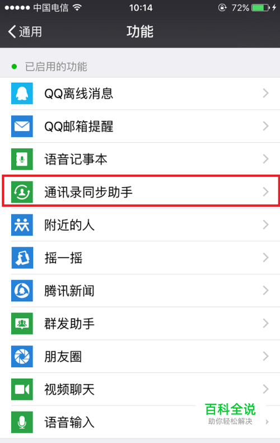The height and width of the screenshot is (443, 280).
Task: Open the 群发助手 label
Action: [69, 324]
